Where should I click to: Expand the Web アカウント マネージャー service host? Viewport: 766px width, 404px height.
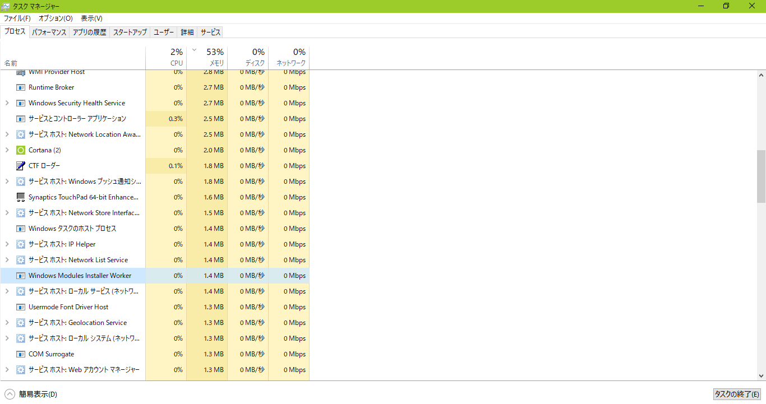point(7,370)
